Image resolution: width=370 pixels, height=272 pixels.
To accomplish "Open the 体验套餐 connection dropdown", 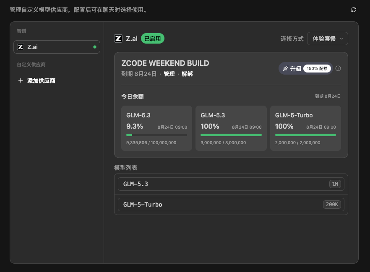I will 327,39.
